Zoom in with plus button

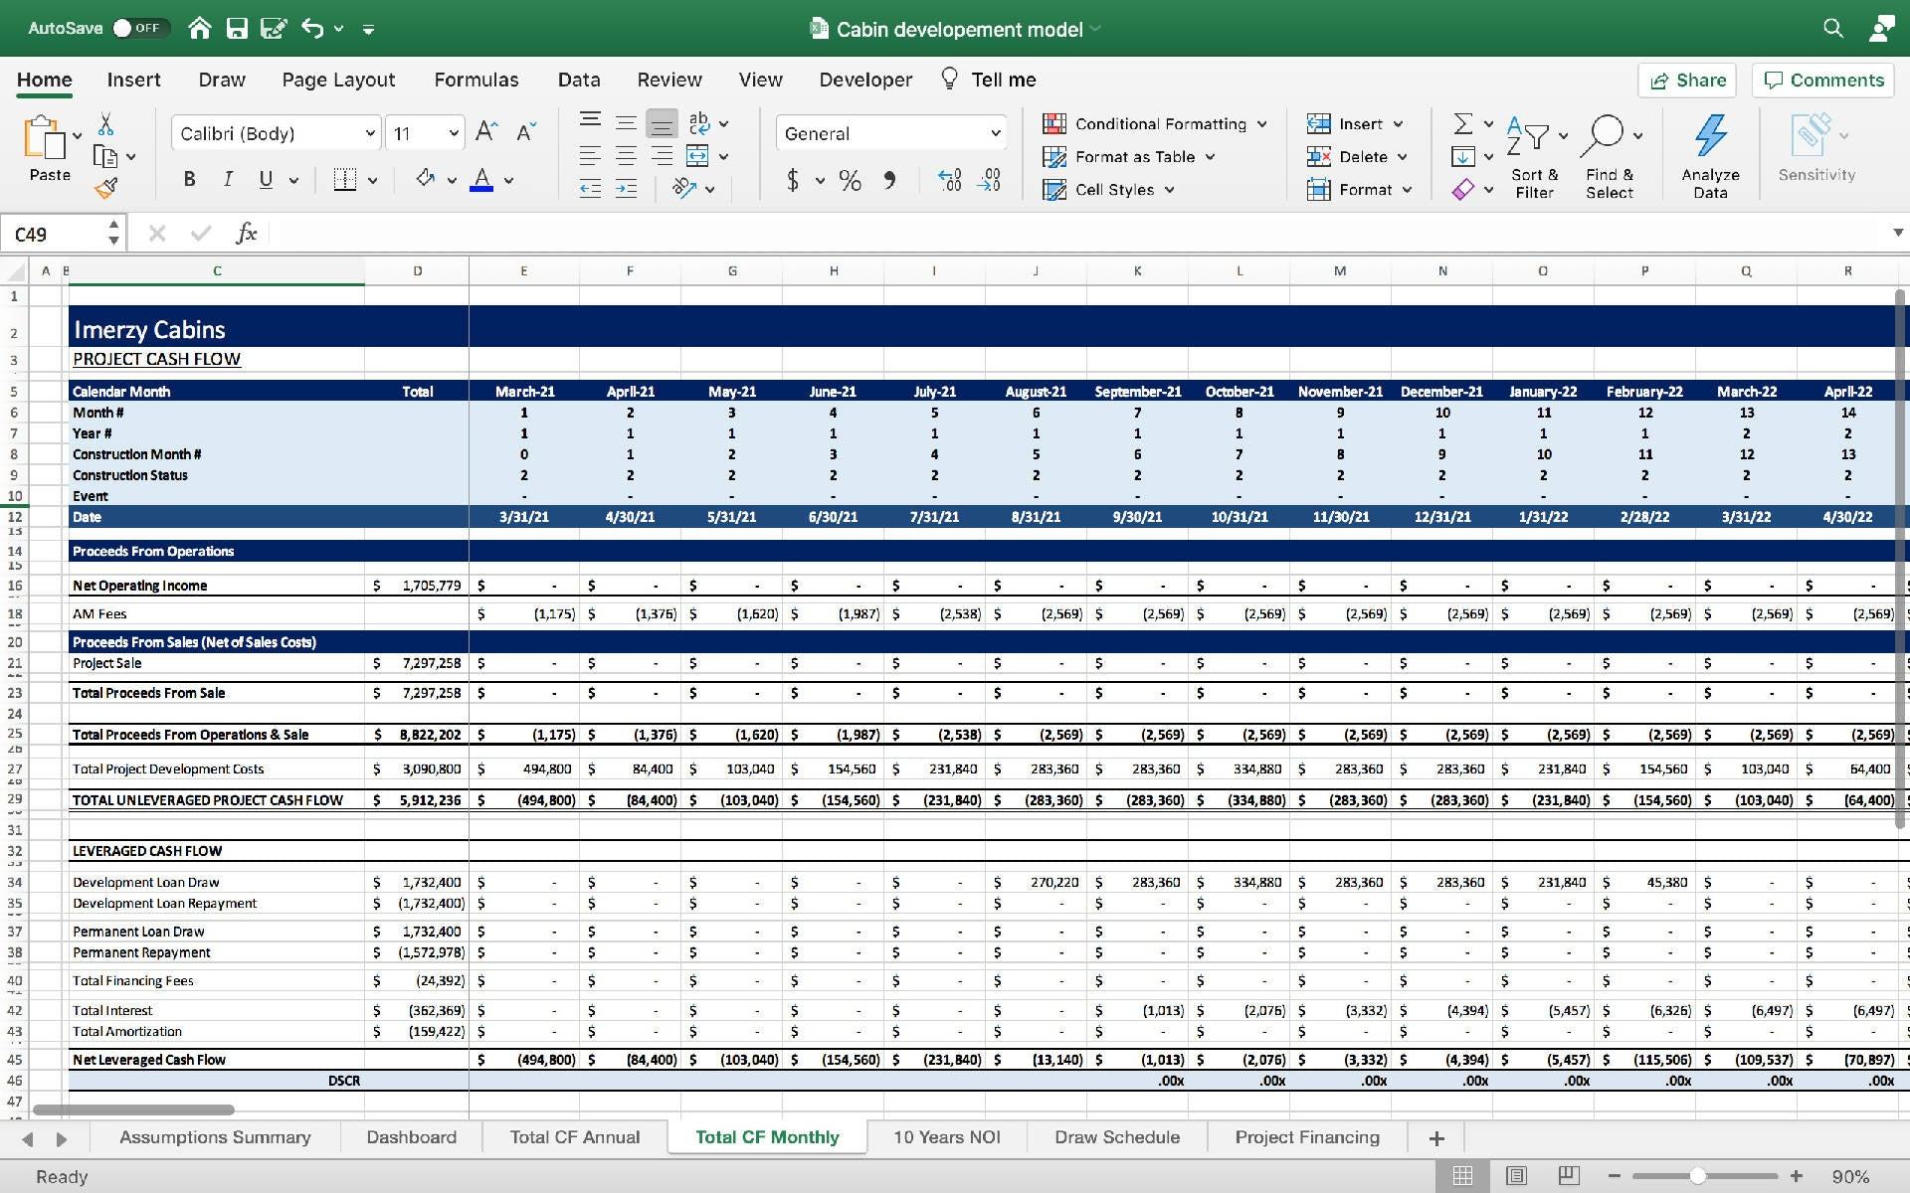pyautogui.click(x=1796, y=1176)
